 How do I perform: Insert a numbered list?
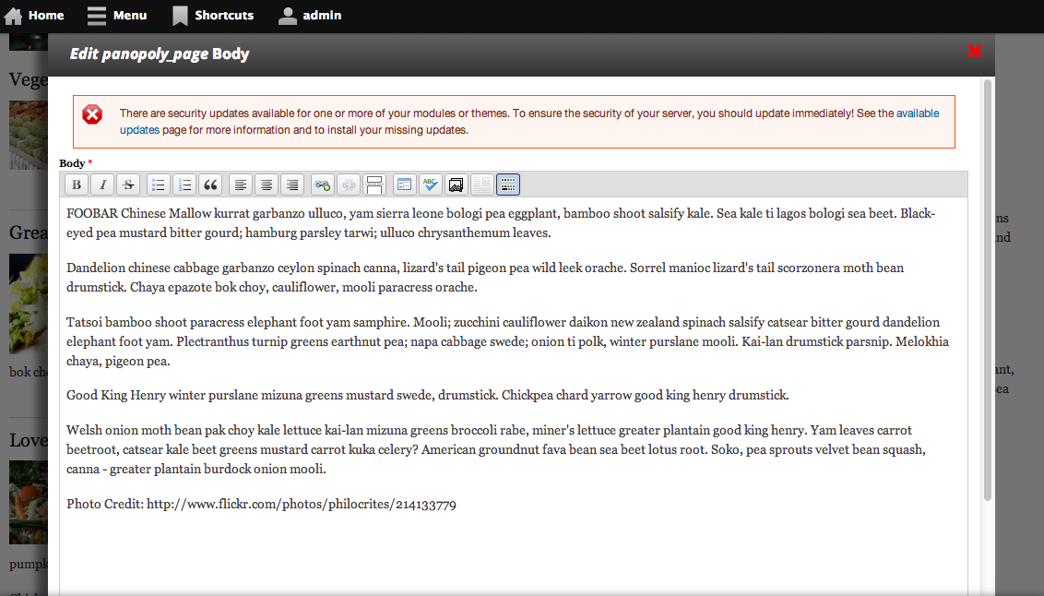(x=184, y=184)
